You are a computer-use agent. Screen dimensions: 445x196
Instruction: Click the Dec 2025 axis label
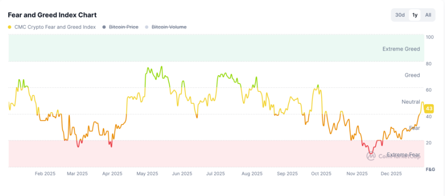pos(391,174)
